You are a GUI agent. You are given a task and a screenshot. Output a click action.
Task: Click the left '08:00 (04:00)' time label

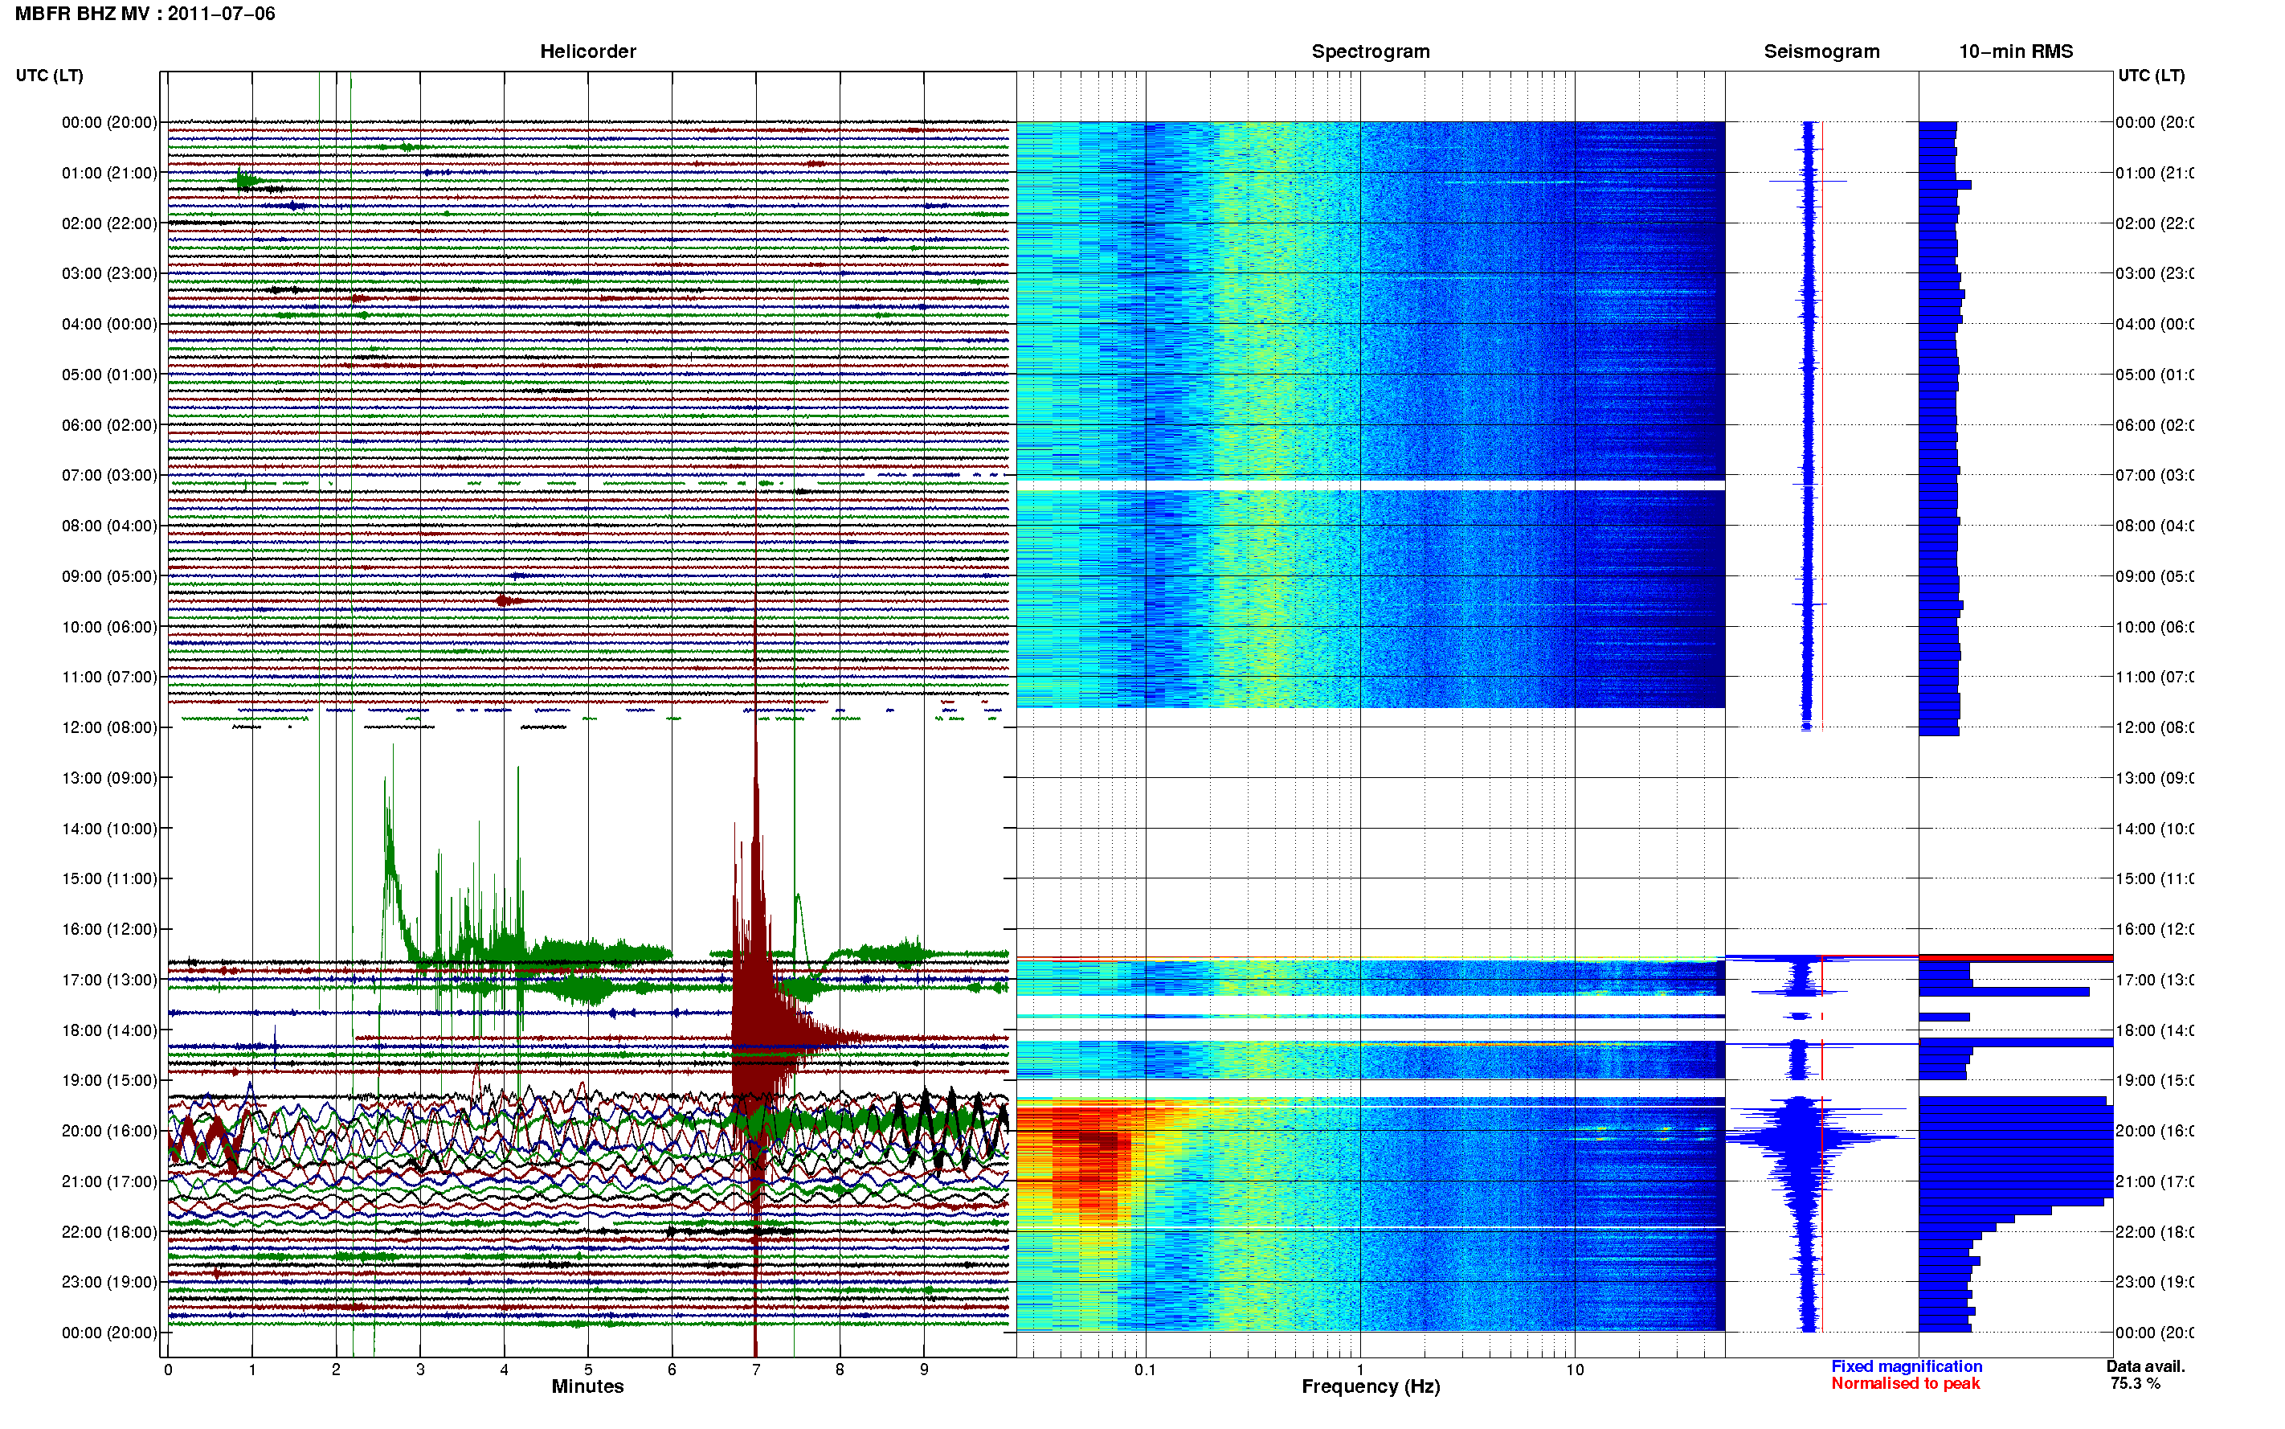pyautogui.click(x=109, y=526)
